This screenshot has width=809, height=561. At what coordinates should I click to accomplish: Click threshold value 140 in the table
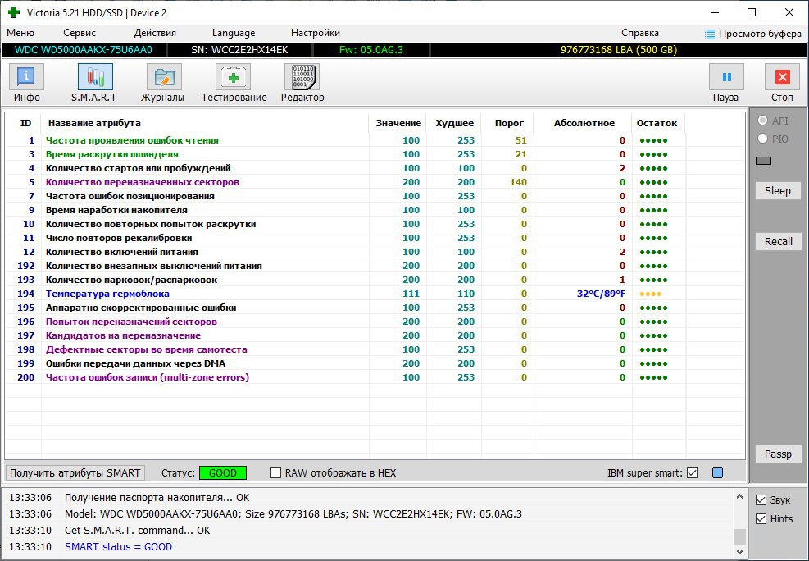[518, 182]
